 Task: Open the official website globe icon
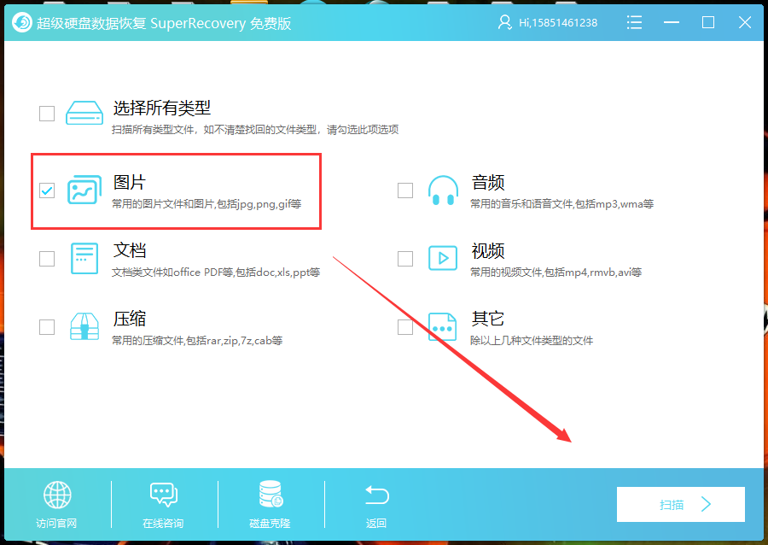click(57, 495)
